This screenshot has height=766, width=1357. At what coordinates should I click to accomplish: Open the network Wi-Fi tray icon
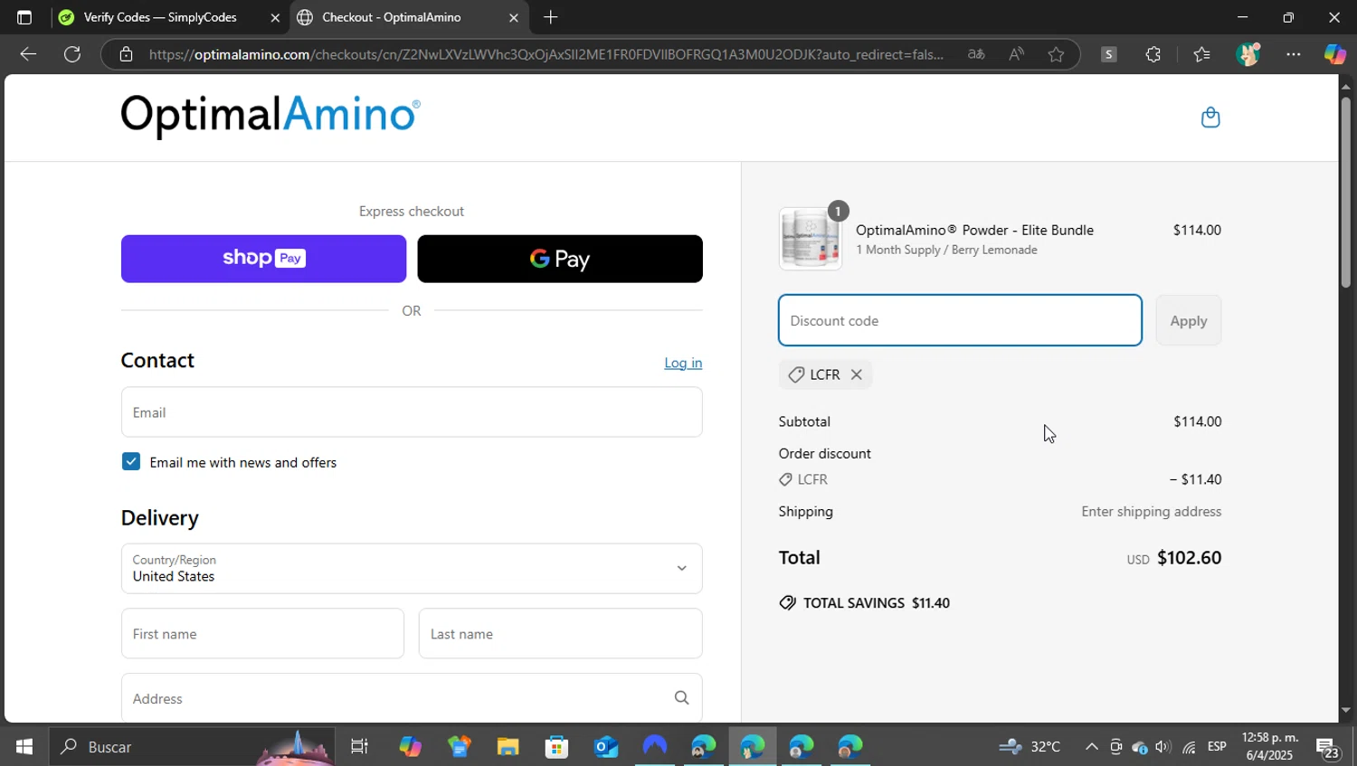[1189, 746]
